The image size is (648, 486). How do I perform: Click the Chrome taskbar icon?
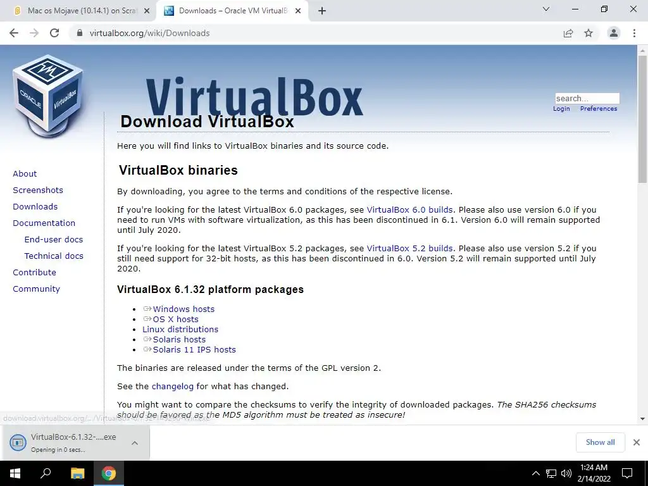tap(109, 473)
